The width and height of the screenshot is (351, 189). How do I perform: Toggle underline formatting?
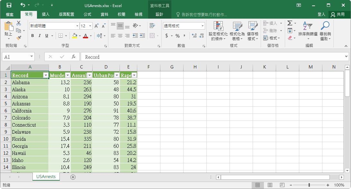coord(46,36)
